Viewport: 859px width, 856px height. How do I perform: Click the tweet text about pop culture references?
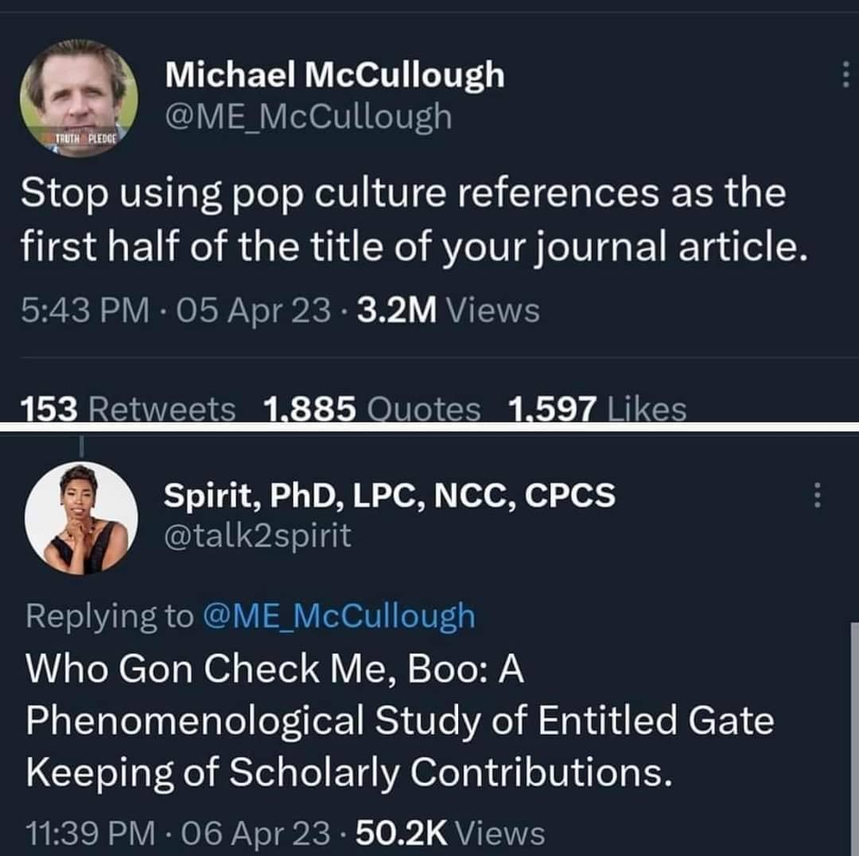(x=414, y=220)
